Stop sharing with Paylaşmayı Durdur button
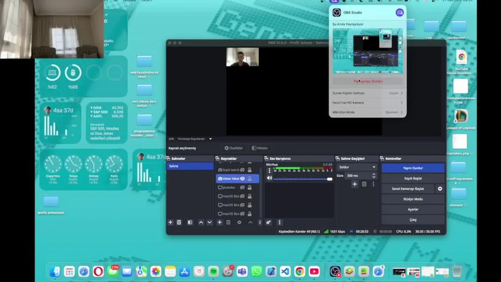This screenshot has width=501, height=282. tap(368, 81)
